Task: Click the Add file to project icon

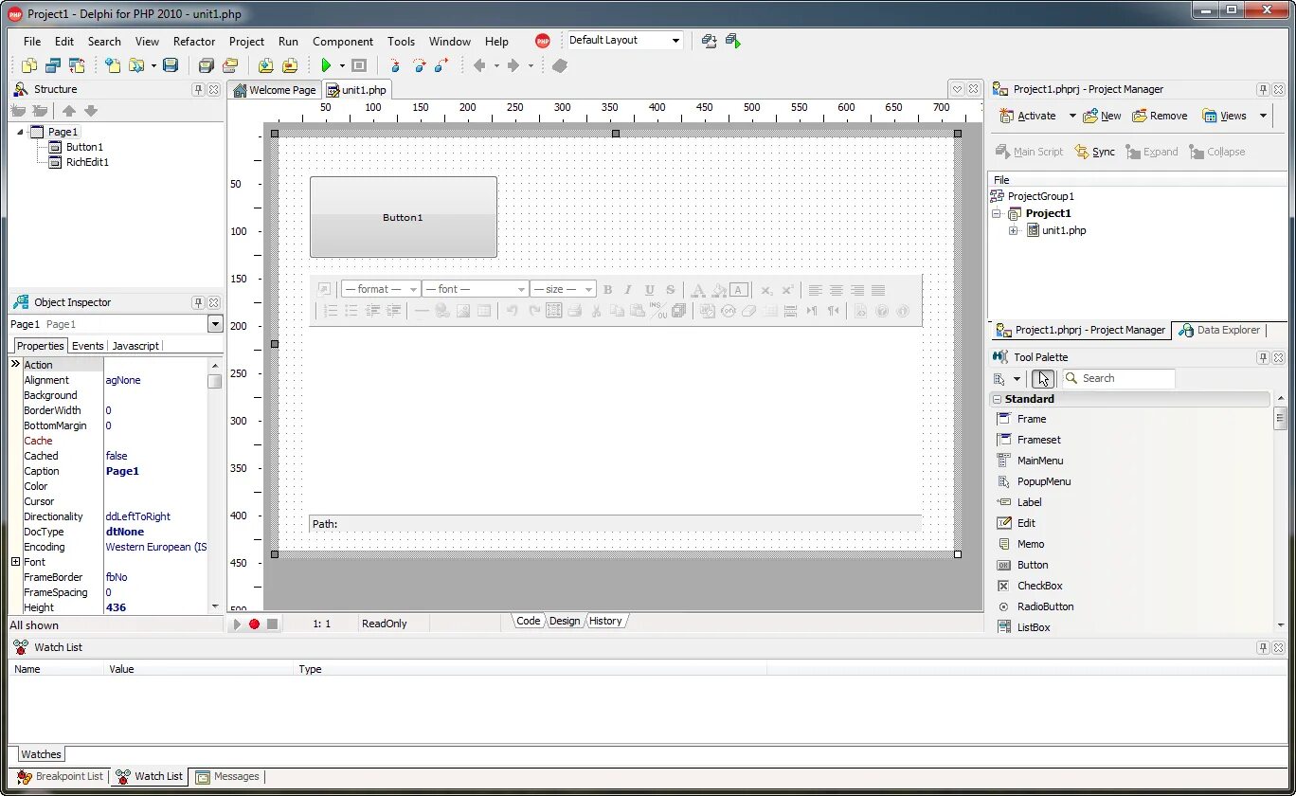Action: (x=266, y=65)
